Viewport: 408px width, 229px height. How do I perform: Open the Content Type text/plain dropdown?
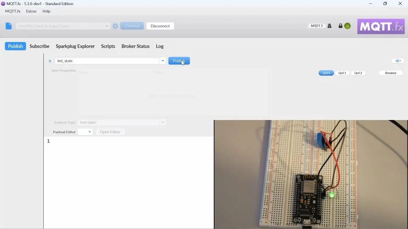[x=163, y=122]
